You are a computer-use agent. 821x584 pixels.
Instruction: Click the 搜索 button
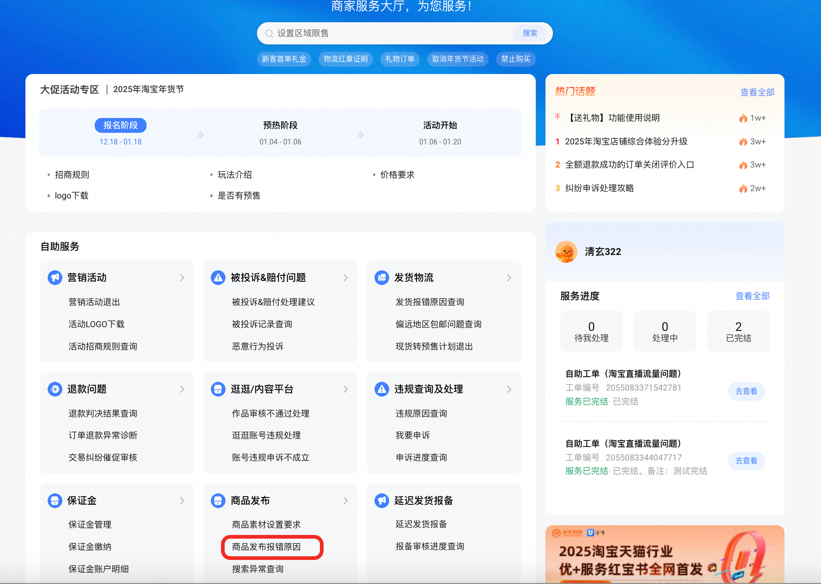coord(530,33)
